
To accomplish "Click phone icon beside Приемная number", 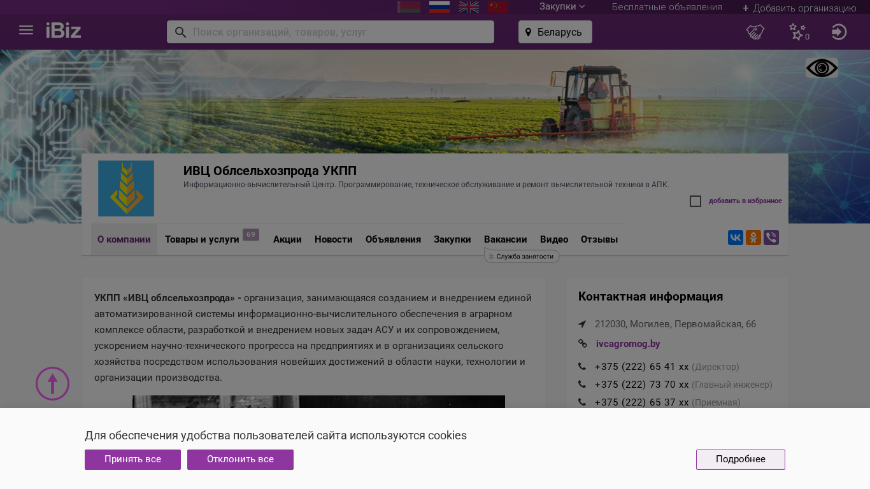I will pyautogui.click(x=582, y=402).
